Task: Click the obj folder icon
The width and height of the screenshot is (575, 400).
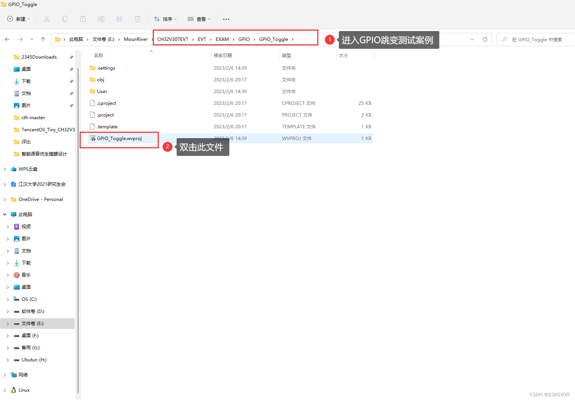Action: tap(92, 80)
